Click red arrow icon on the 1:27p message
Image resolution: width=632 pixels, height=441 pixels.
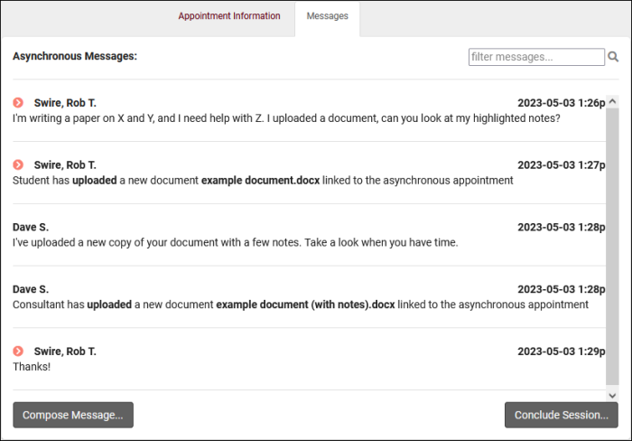18,165
